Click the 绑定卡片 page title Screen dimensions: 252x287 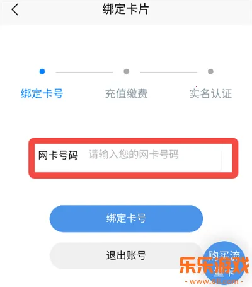(x=125, y=9)
